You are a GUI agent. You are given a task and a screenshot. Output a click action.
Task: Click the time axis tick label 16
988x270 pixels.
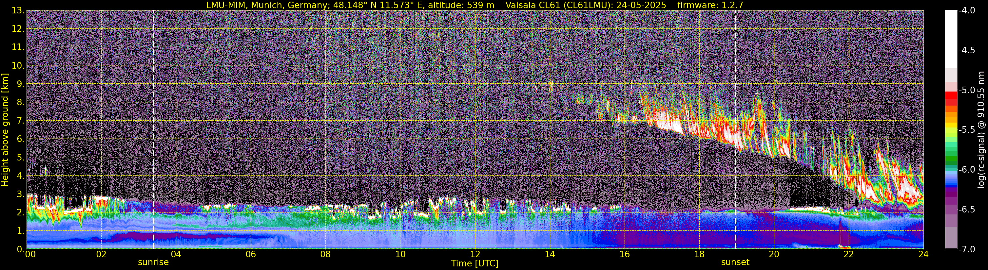pyautogui.click(x=625, y=254)
